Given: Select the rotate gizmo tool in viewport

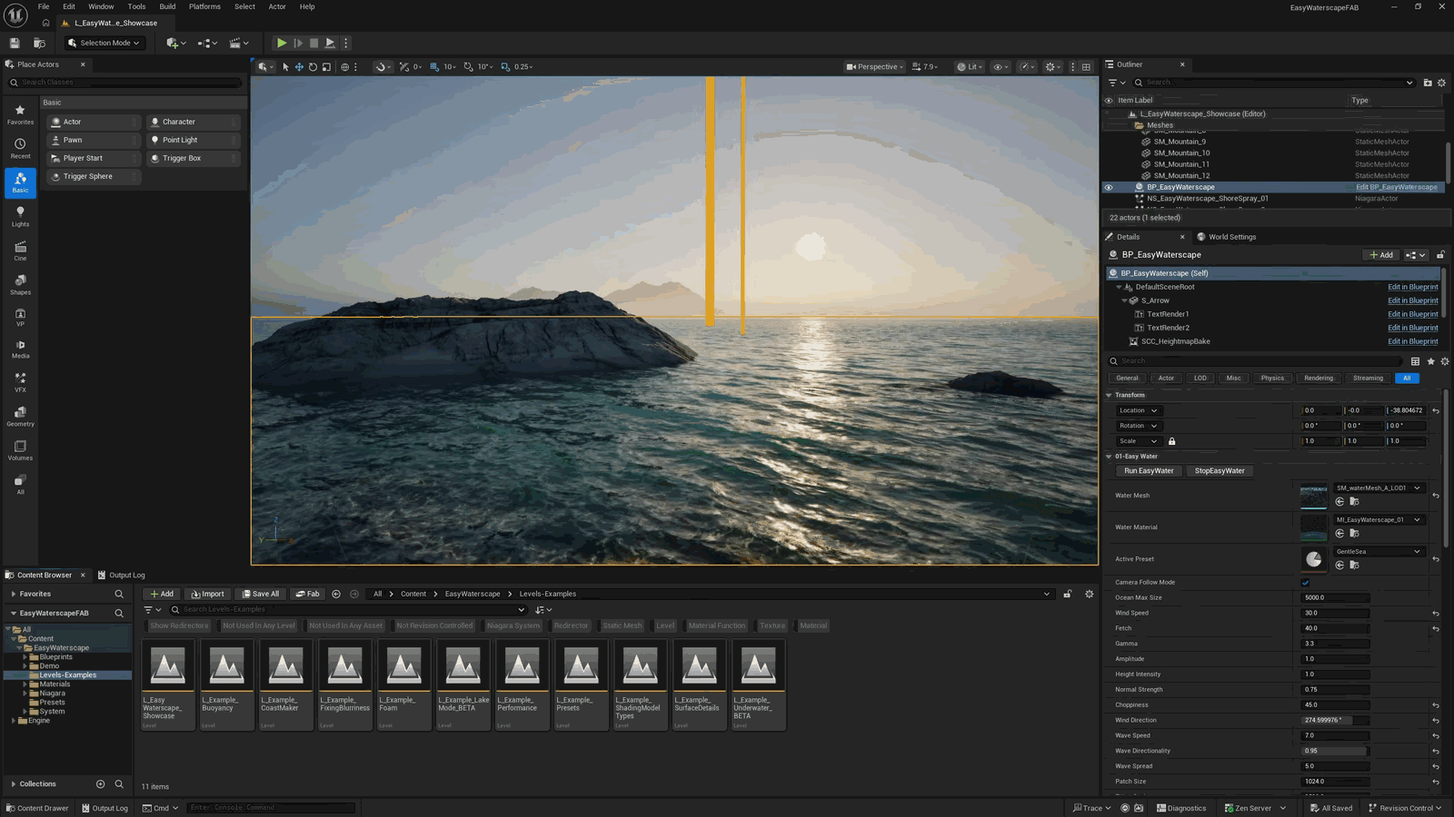Looking at the screenshot, I should pyautogui.click(x=313, y=66).
